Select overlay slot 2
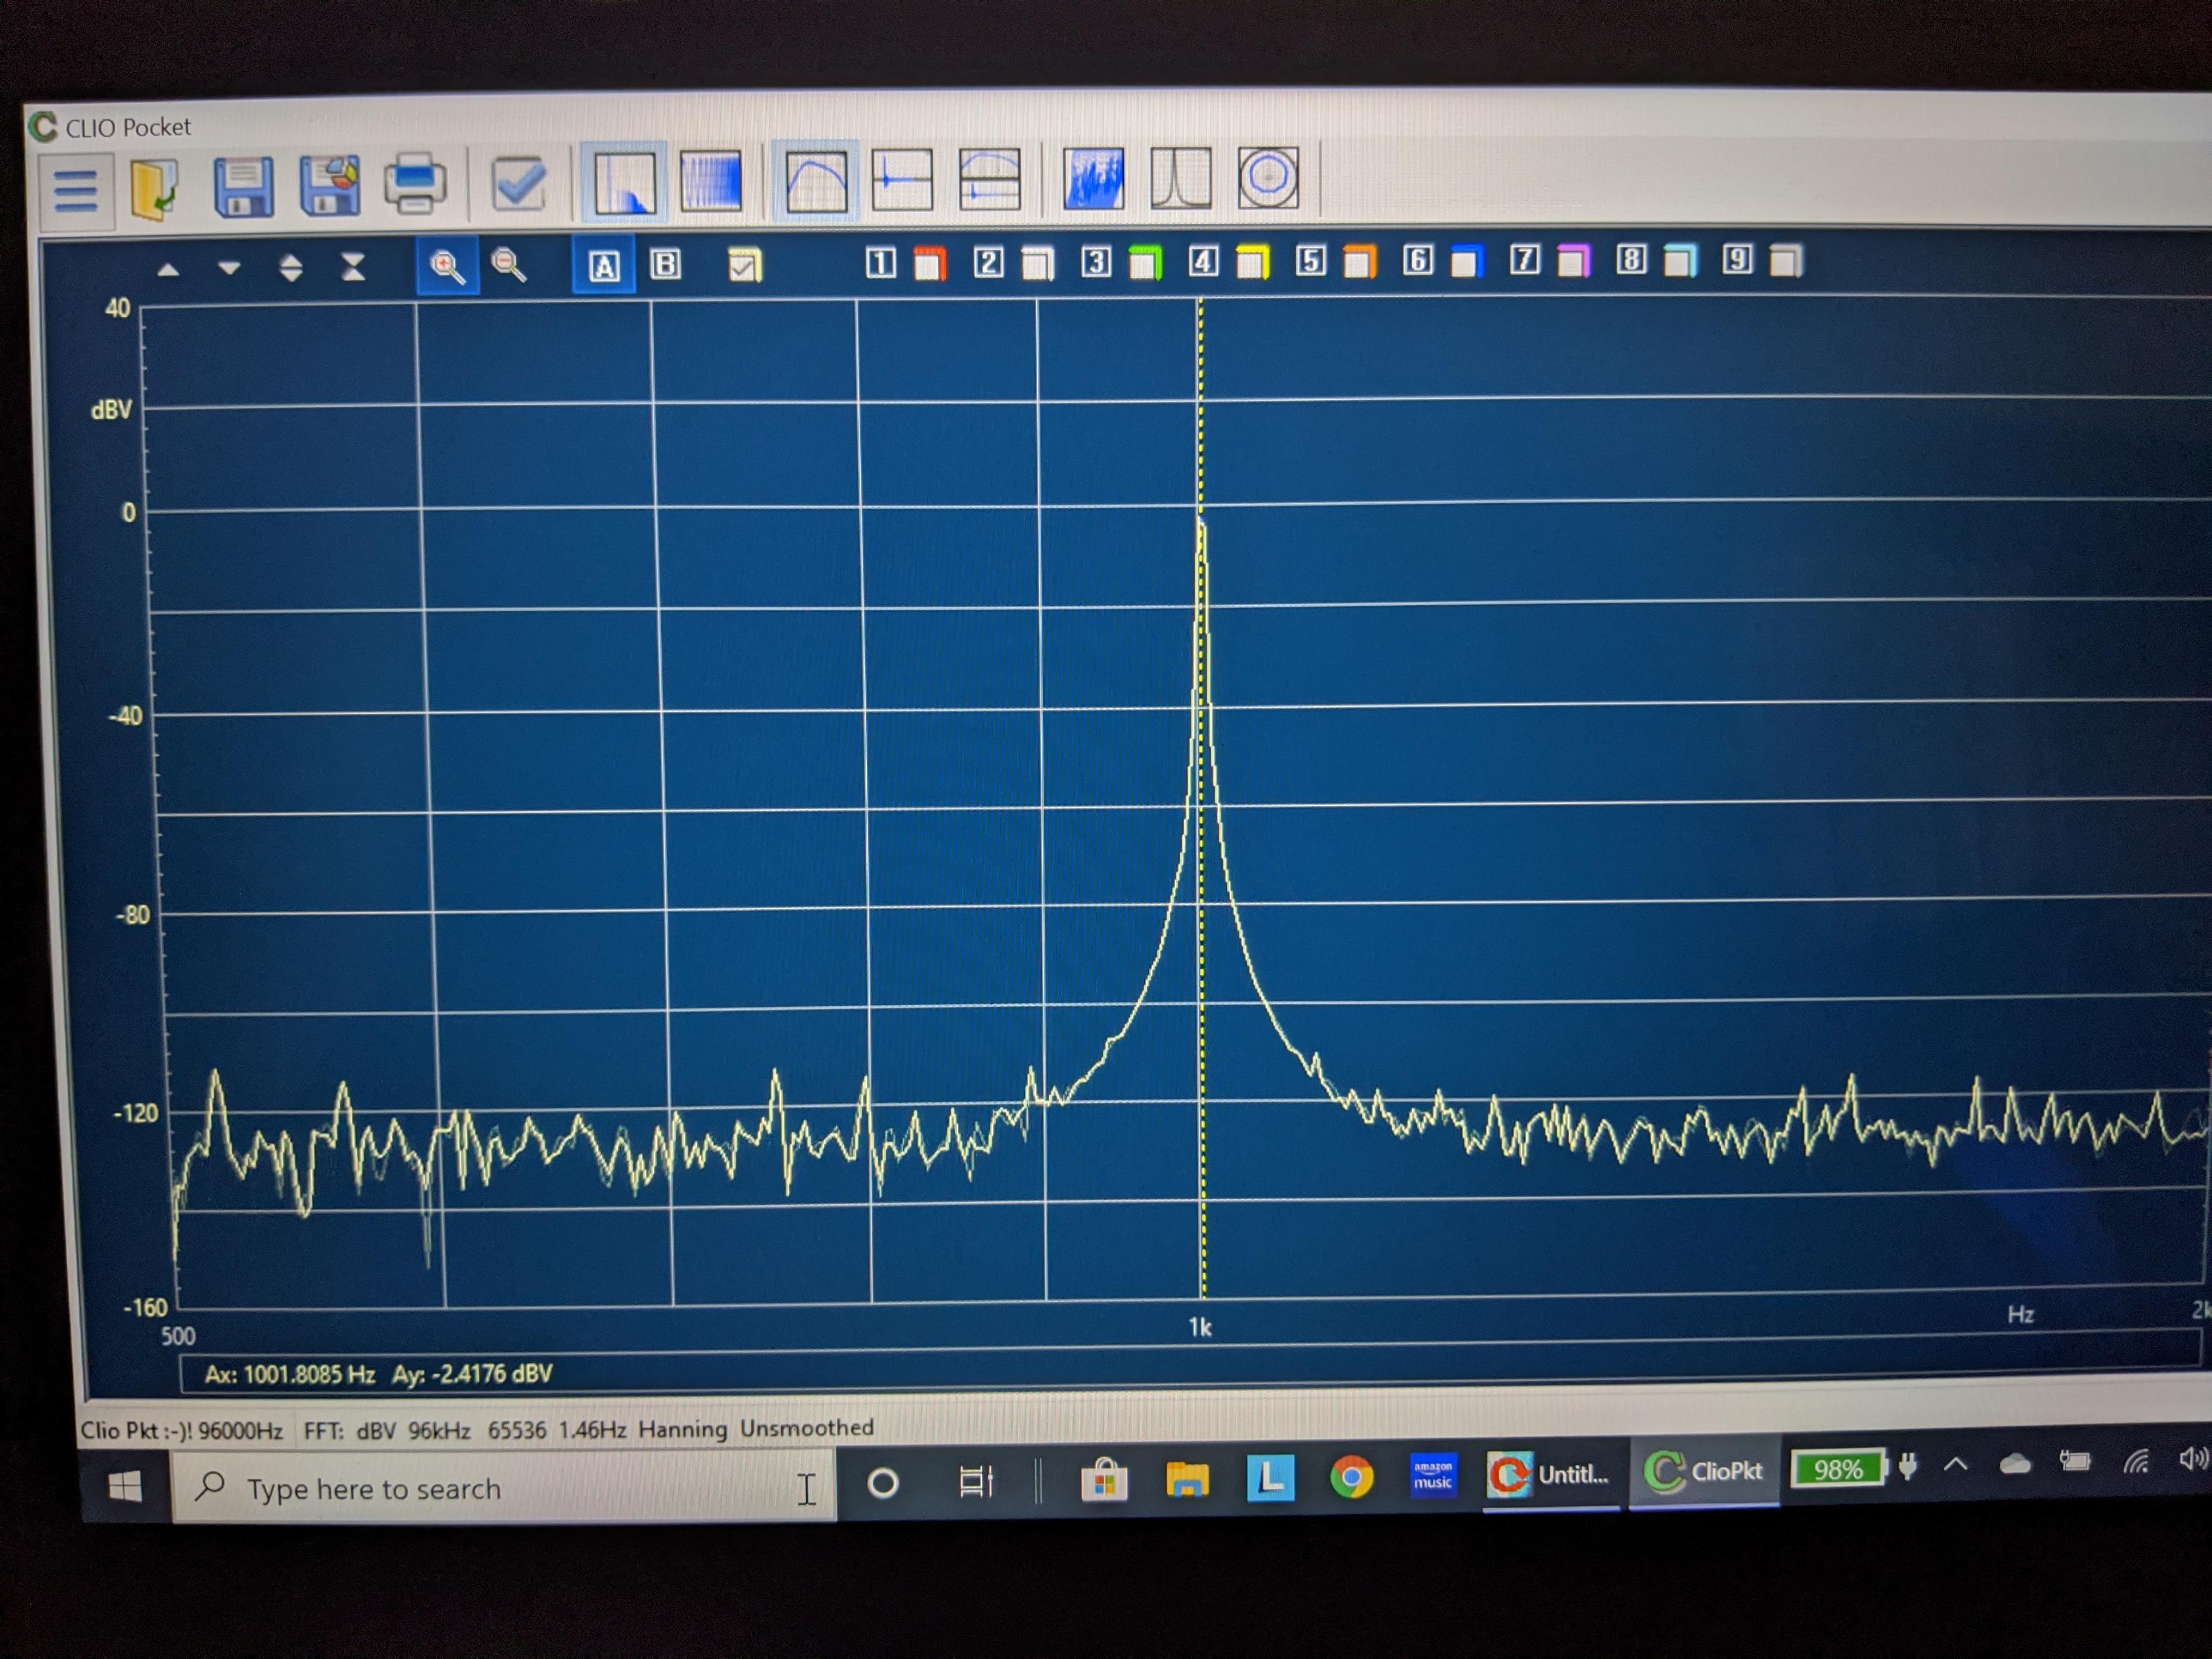Screen dimensions: 2212x1659 coord(988,262)
